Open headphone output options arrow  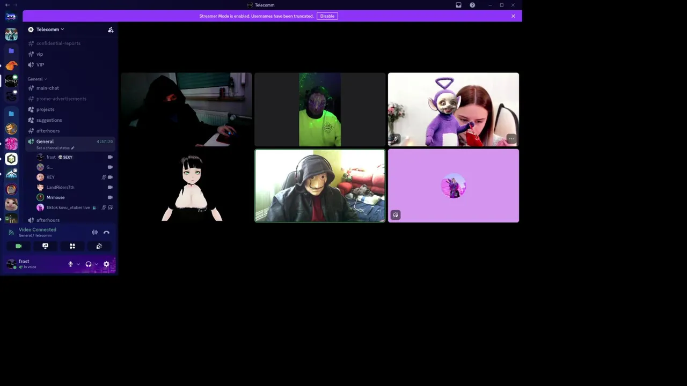pos(96,264)
